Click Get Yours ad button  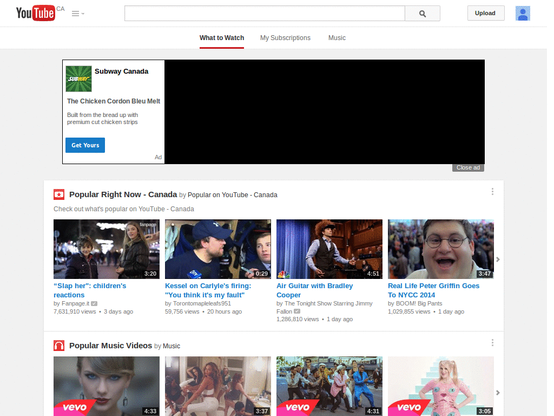point(85,145)
